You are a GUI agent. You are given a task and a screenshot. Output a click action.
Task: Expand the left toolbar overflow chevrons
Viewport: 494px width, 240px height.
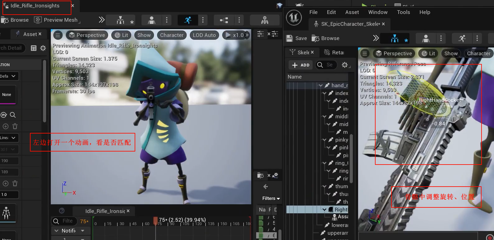pos(101,20)
